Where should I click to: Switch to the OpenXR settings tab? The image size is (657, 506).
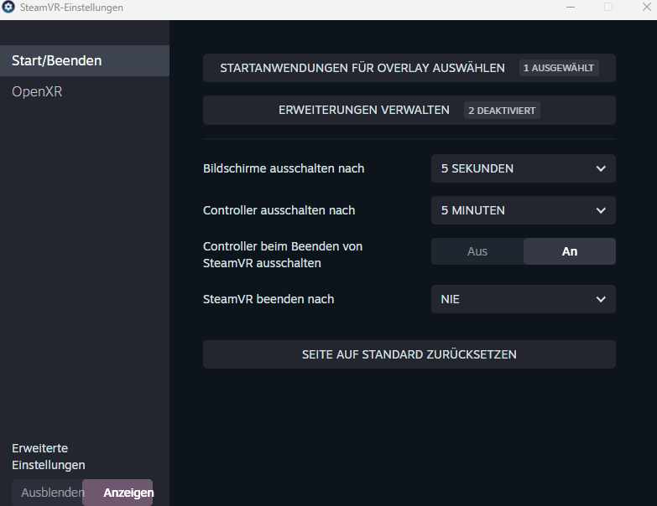[85, 91]
